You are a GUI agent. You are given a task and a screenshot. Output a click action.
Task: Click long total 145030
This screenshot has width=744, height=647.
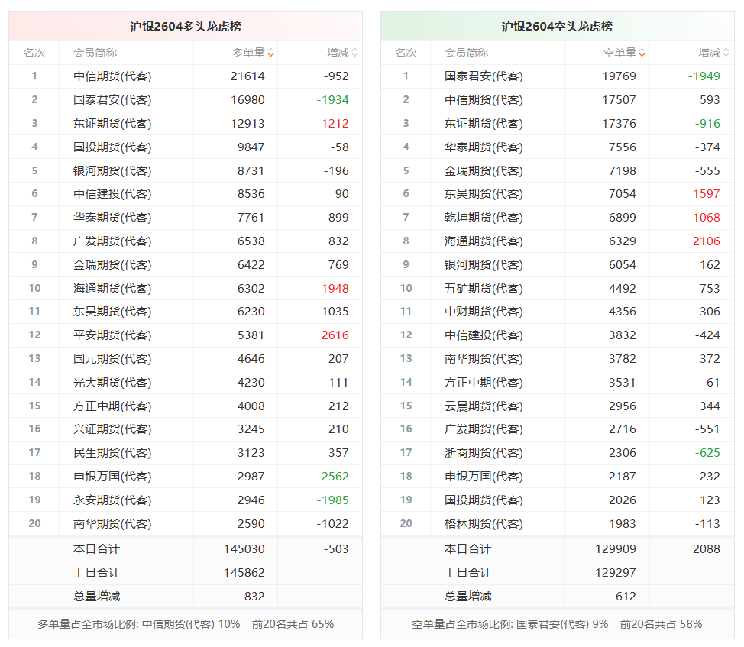(244, 549)
